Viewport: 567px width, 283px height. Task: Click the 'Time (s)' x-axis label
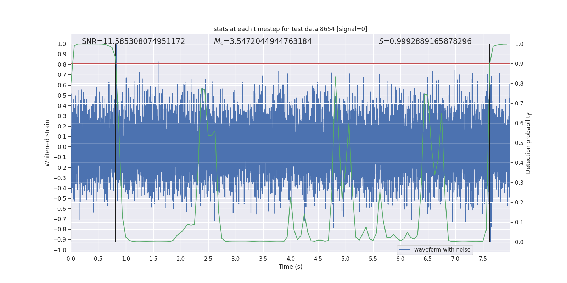(290, 267)
